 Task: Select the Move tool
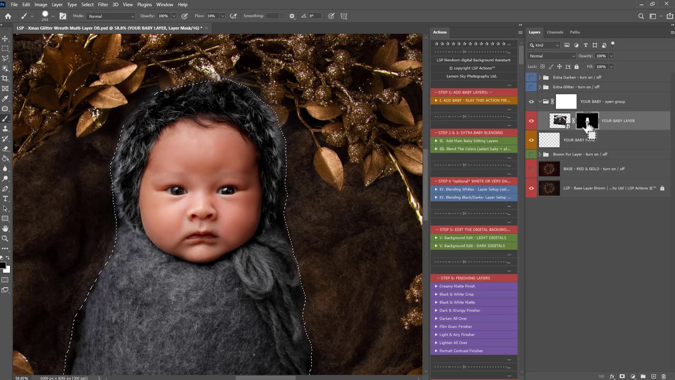pyautogui.click(x=5, y=39)
